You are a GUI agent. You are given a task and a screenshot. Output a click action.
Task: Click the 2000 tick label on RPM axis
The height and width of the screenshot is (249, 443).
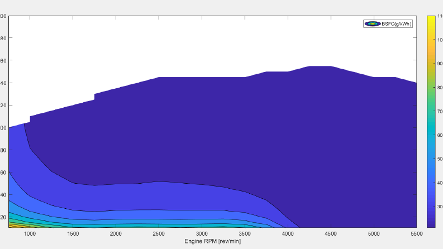point(116,233)
